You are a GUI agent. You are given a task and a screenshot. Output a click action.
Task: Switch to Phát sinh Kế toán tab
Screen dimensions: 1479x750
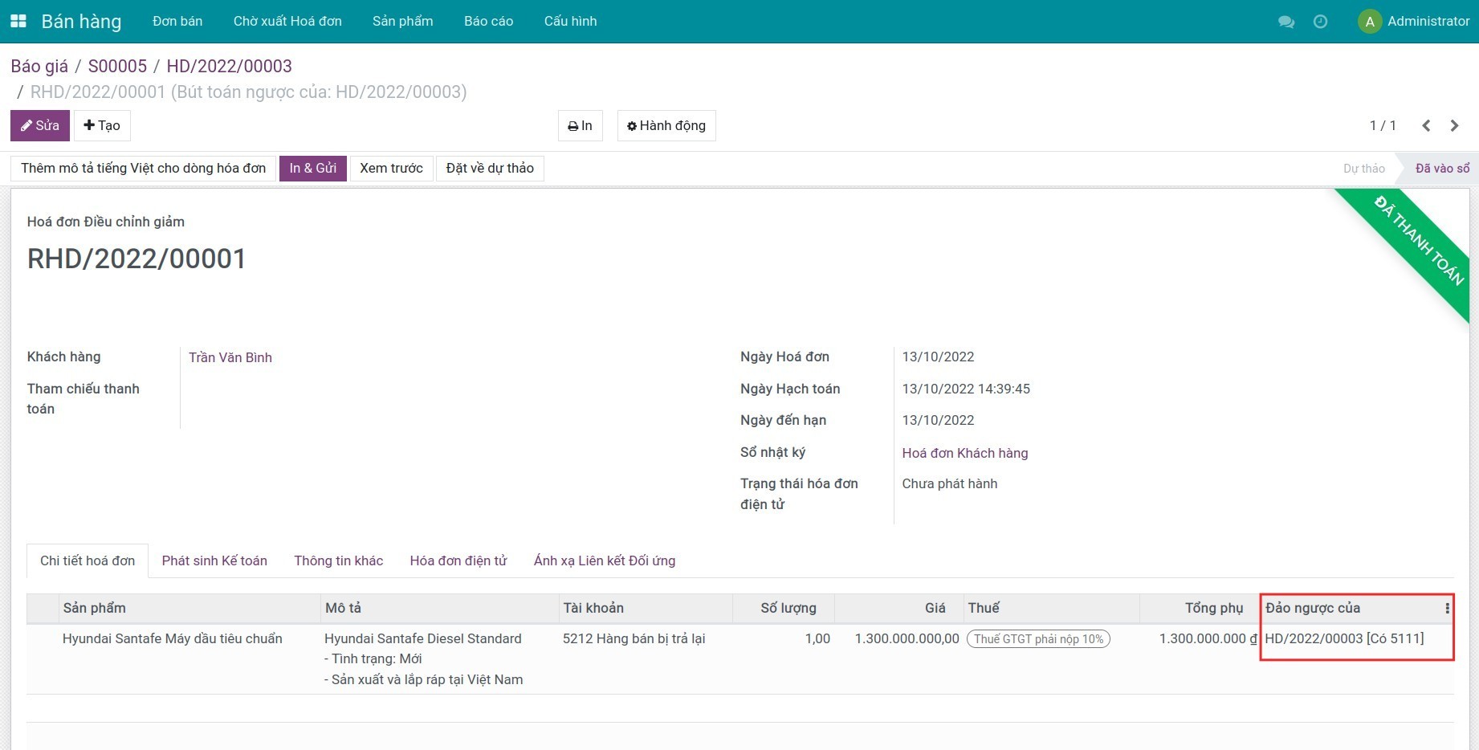(214, 560)
